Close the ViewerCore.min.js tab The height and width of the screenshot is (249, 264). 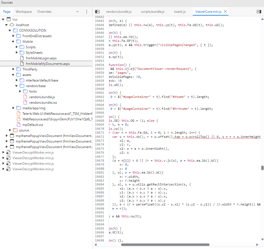pyautogui.click(x=225, y=12)
